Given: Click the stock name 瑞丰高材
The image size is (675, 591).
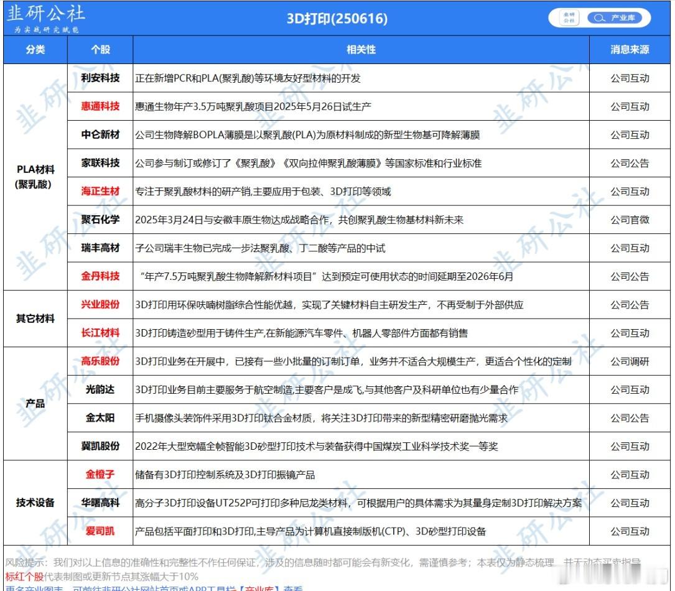Looking at the screenshot, I should [x=100, y=248].
